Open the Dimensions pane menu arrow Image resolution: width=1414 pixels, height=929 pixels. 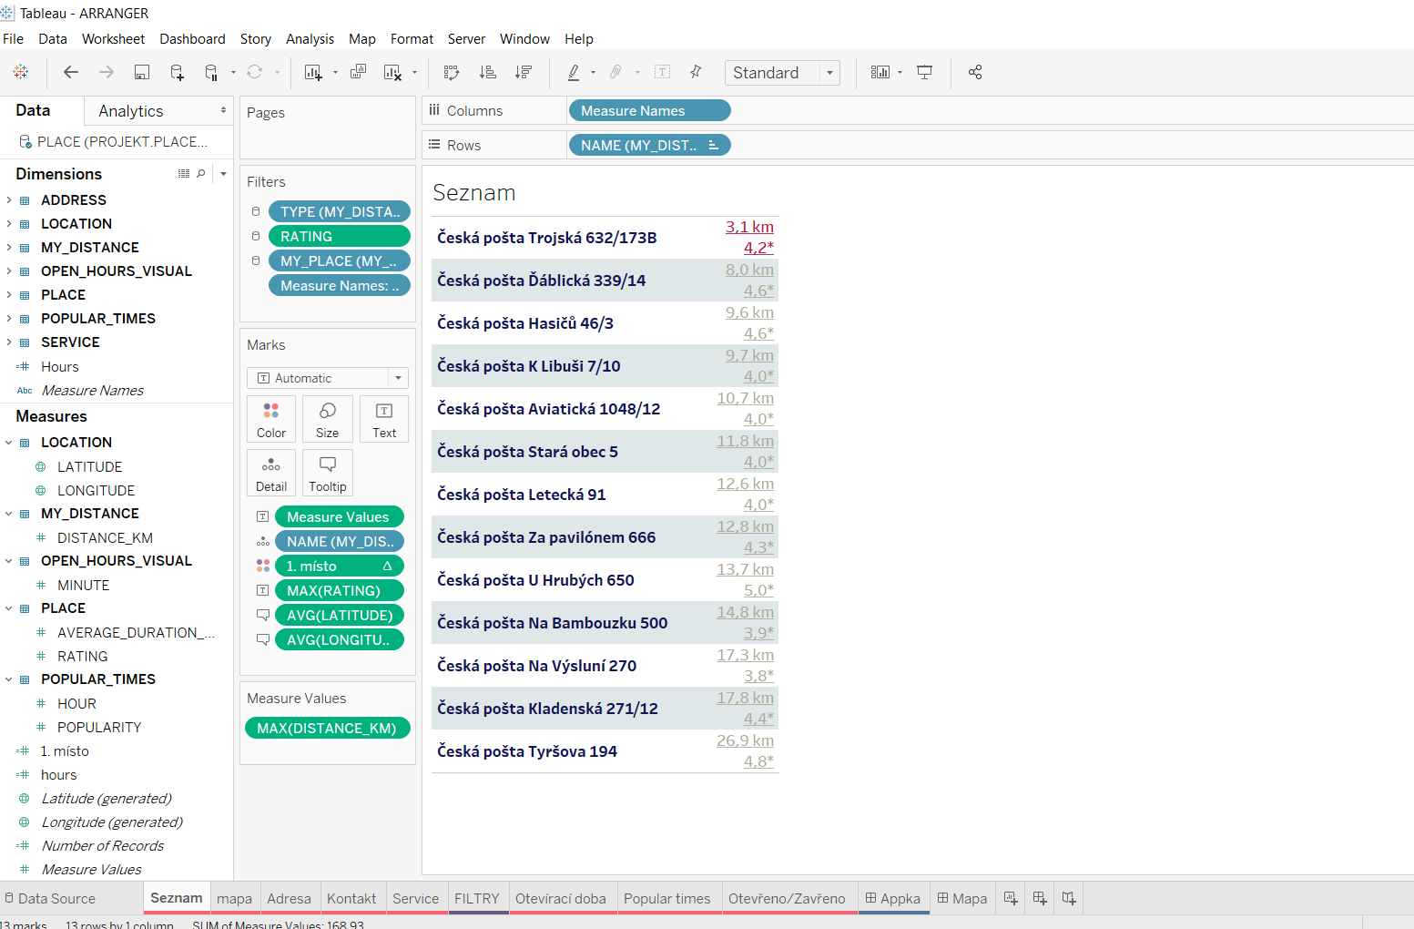click(223, 173)
